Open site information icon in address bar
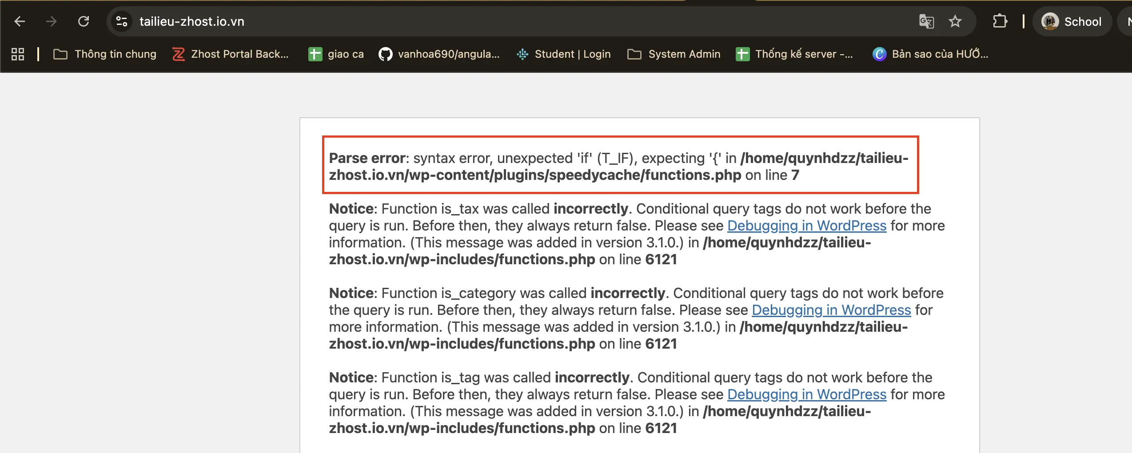This screenshot has height=453, width=1132. [121, 21]
